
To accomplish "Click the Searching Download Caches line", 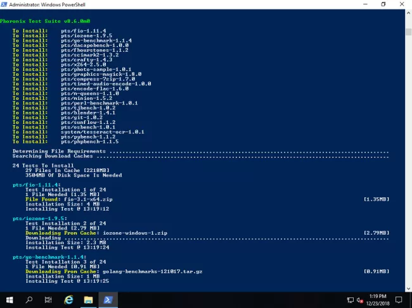I will pyautogui.click(x=200, y=156).
